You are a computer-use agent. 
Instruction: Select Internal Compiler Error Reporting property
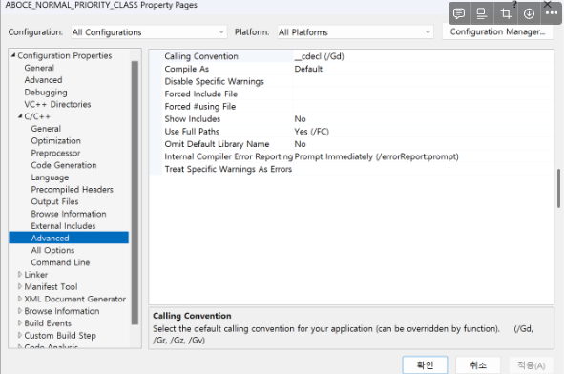pyautogui.click(x=228, y=156)
